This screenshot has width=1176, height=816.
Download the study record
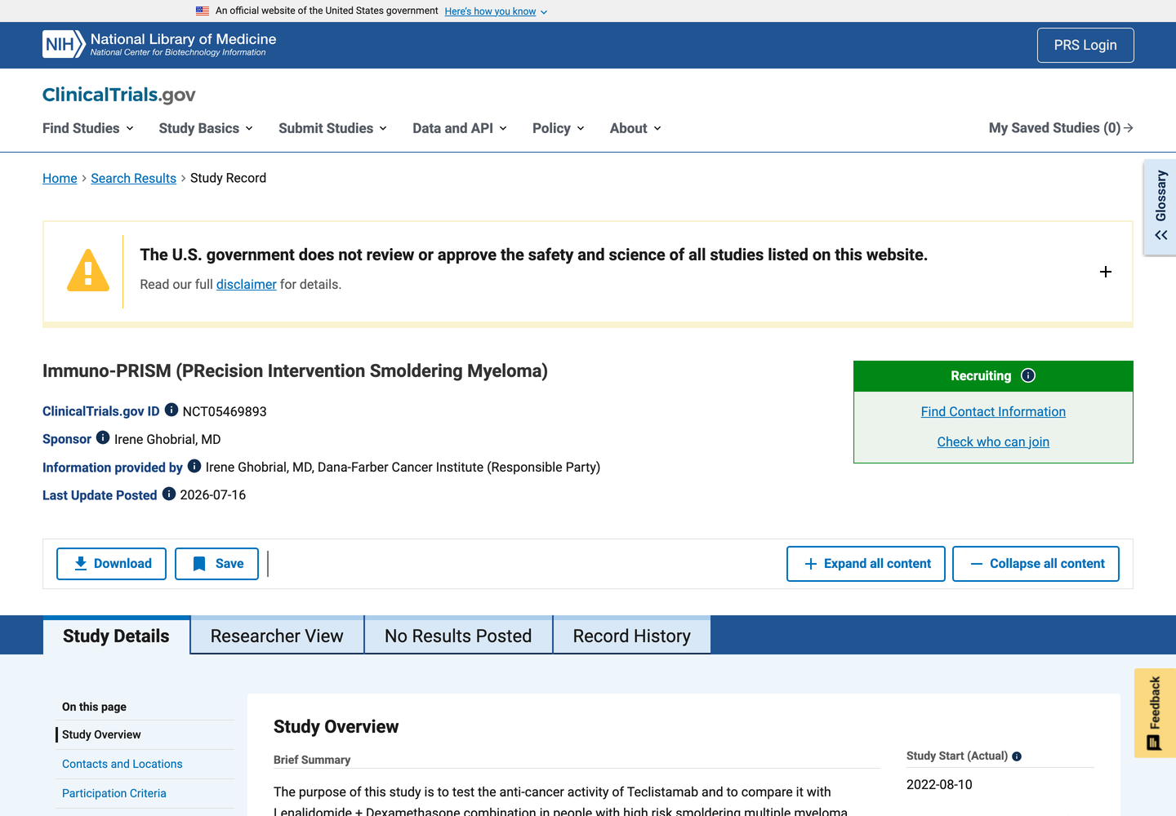point(111,564)
